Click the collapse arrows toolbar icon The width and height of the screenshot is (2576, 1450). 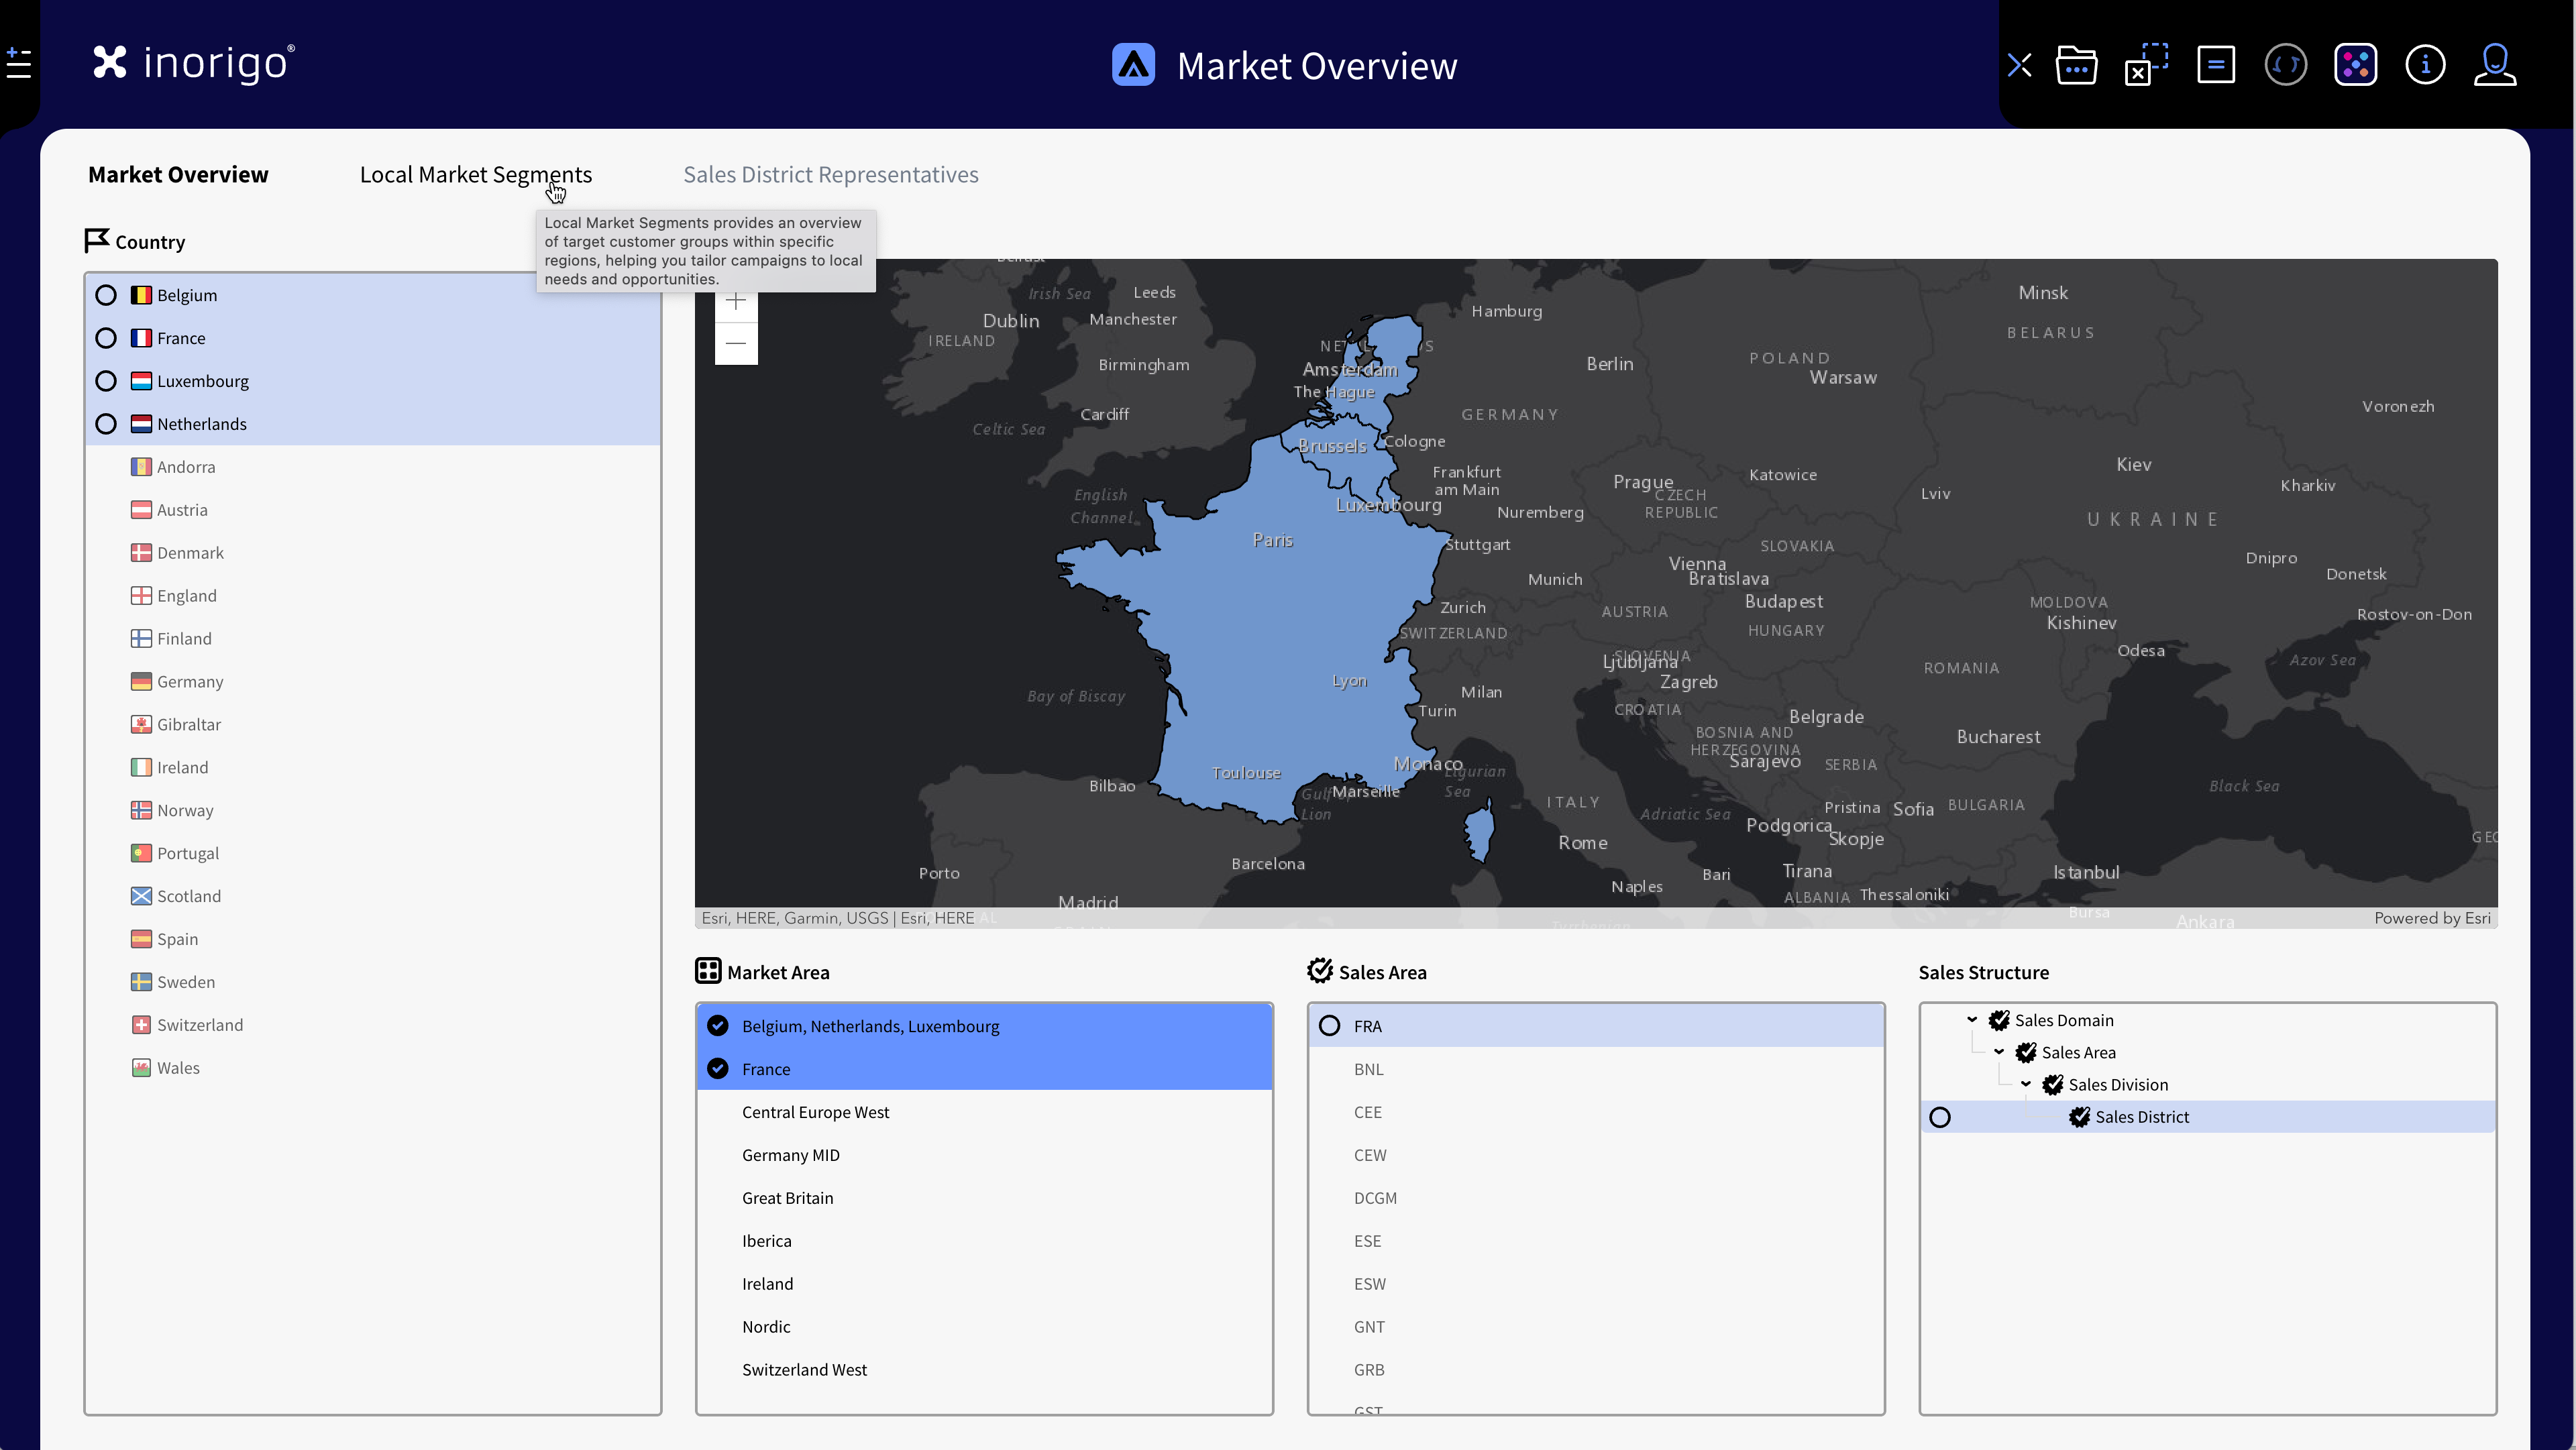(x=2019, y=66)
